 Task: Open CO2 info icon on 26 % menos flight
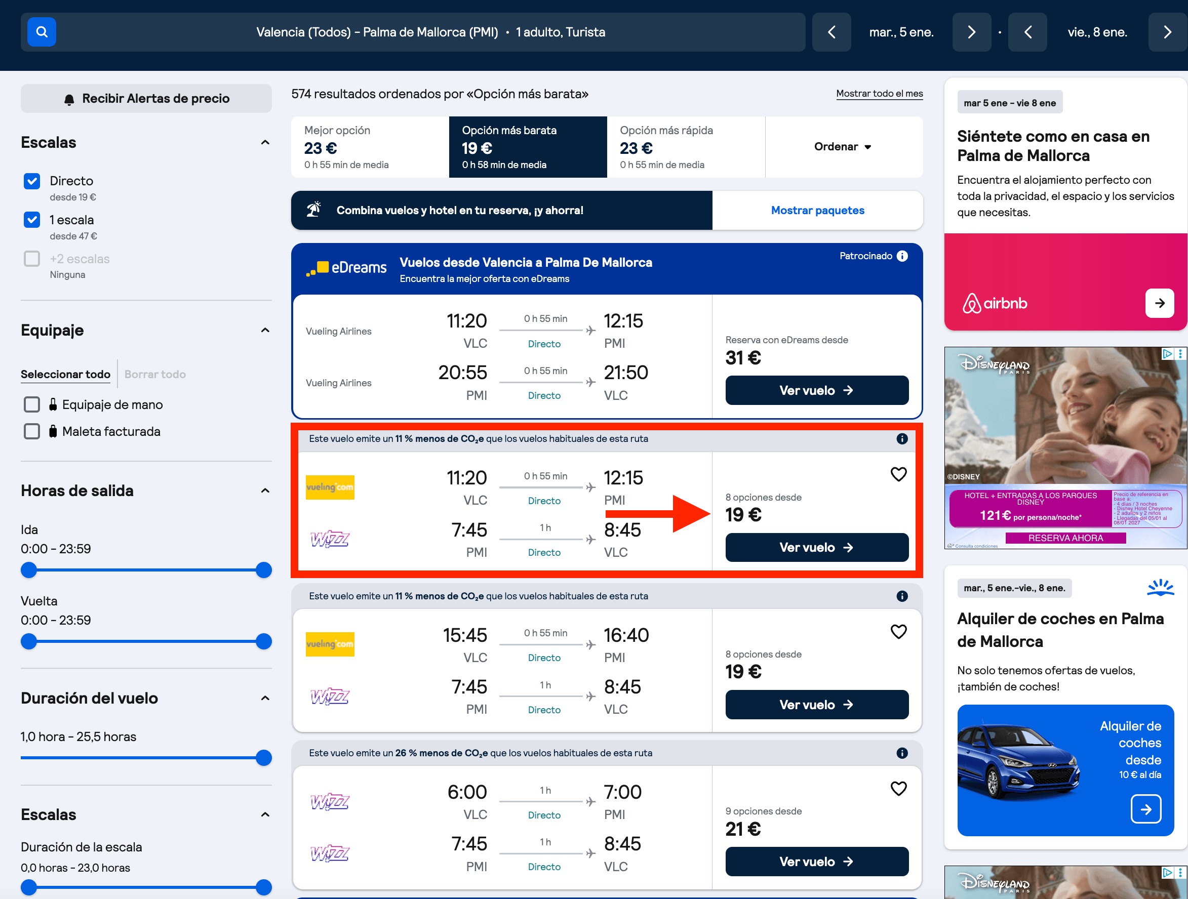point(902,753)
